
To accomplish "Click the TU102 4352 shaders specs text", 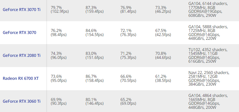I will pyautogui.click(x=208, y=55).
